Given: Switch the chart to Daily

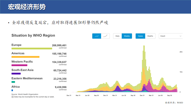Looking at the screenshot, I should (x=117, y=36).
